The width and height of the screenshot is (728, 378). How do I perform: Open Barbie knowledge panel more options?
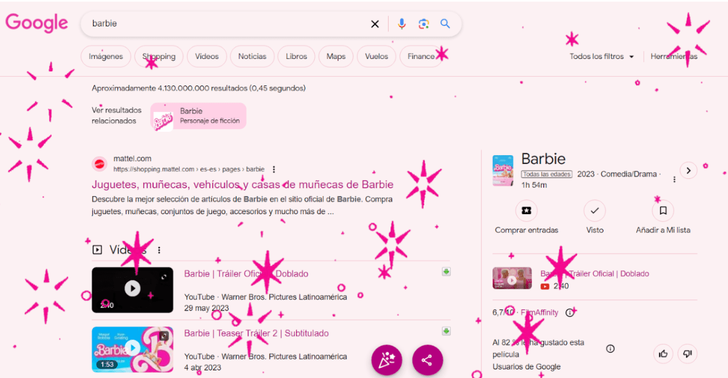click(674, 179)
